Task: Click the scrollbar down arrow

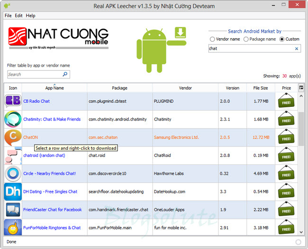Action: point(301,232)
